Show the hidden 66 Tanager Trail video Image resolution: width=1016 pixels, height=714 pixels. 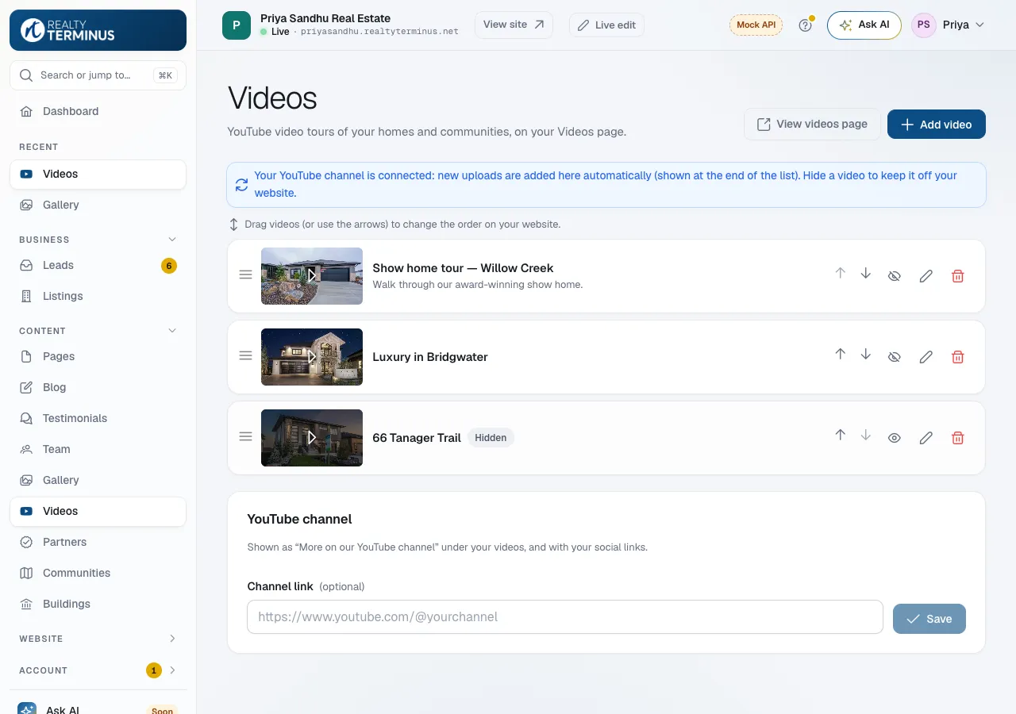(895, 438)
